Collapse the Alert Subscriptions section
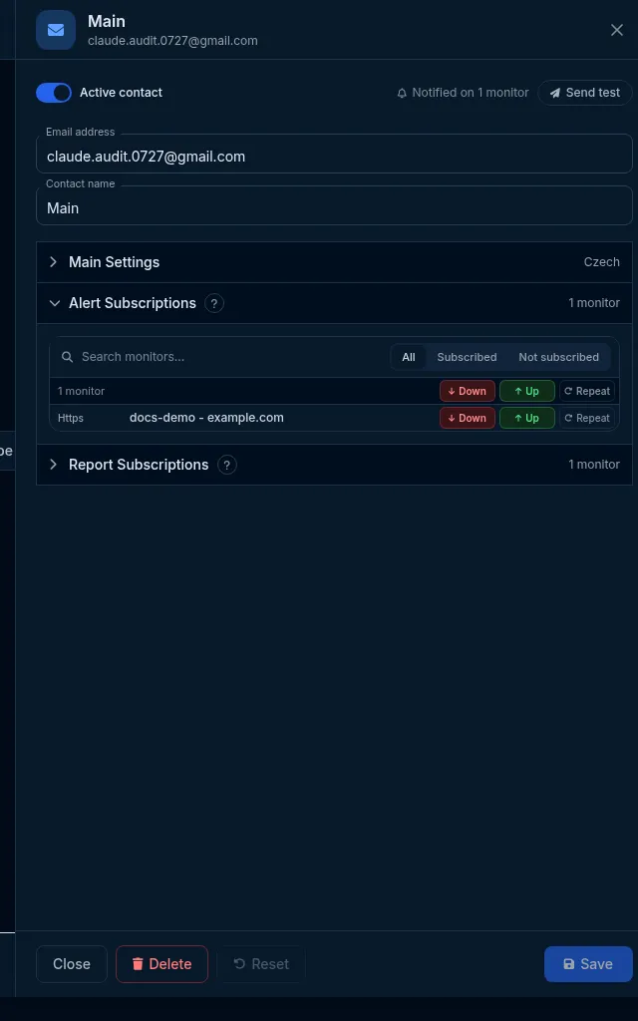 (334, 303)
